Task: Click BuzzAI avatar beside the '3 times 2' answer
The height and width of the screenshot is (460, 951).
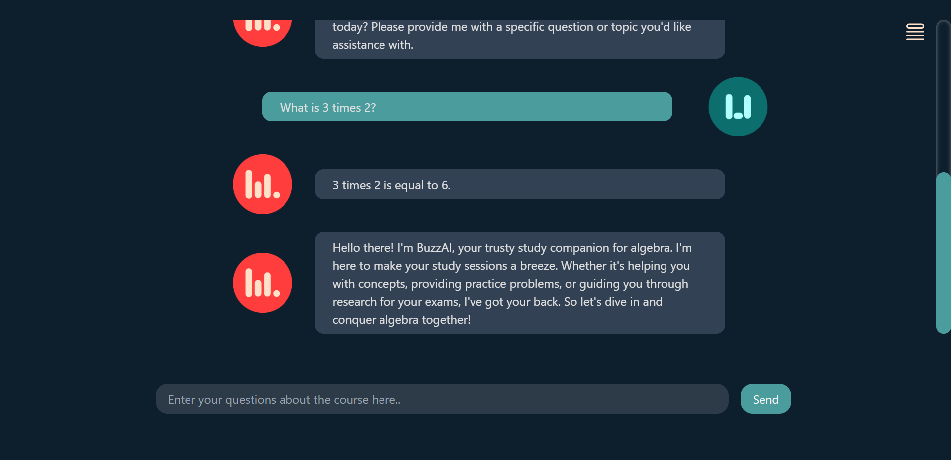Action: click(263, 184)
